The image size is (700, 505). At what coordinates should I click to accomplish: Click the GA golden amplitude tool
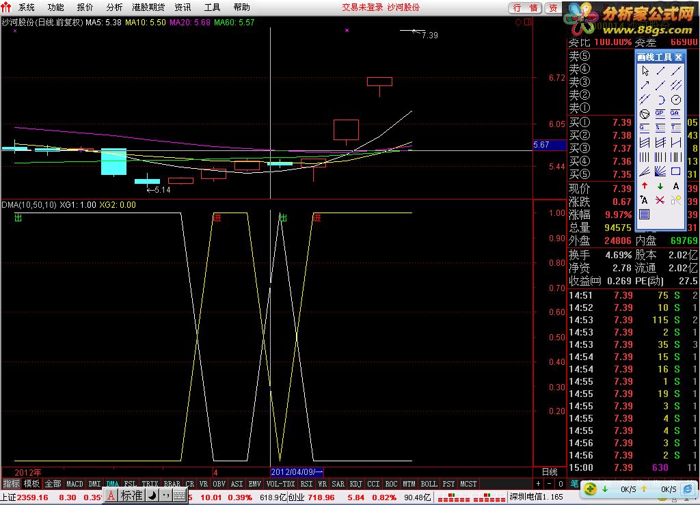pos(676,113)
